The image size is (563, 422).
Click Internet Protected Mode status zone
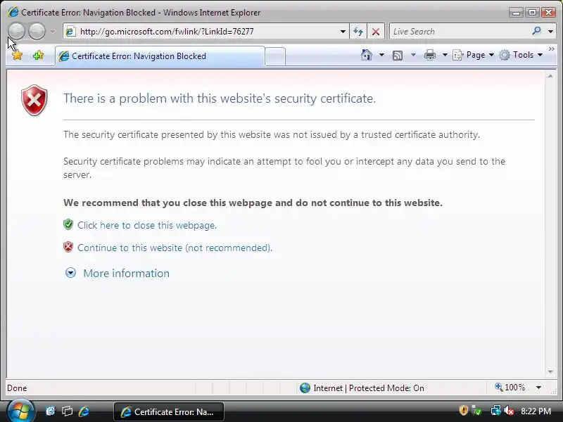[362, 388]
